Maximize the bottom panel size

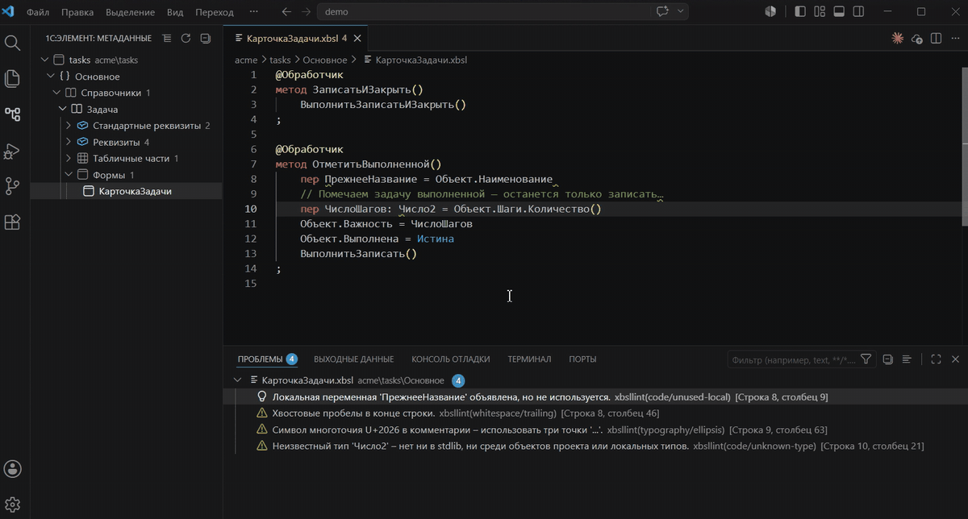936,359
